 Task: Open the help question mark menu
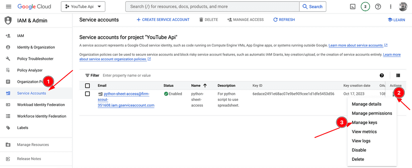(x=378, y=6)
